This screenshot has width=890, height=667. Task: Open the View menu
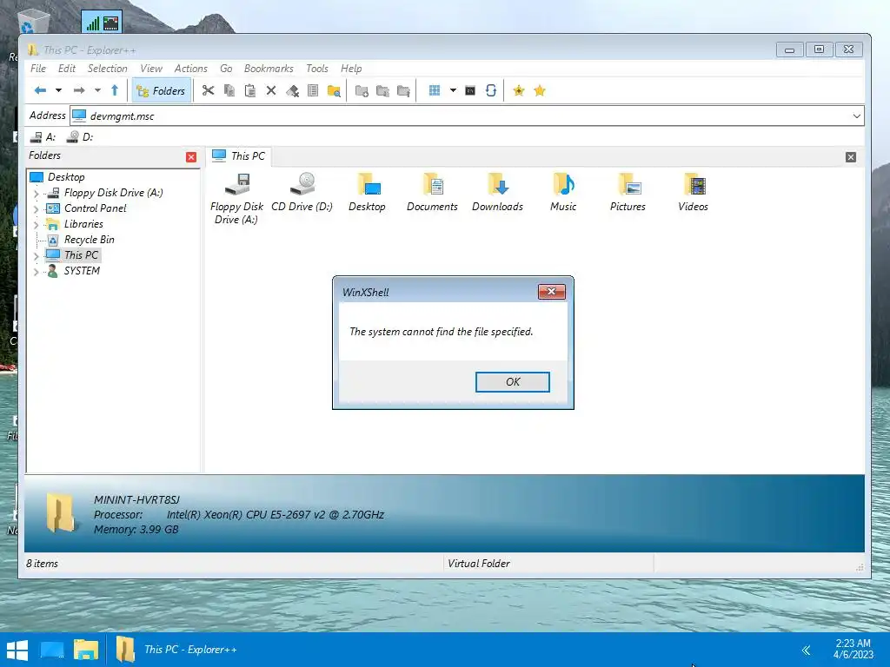[151, 69]
